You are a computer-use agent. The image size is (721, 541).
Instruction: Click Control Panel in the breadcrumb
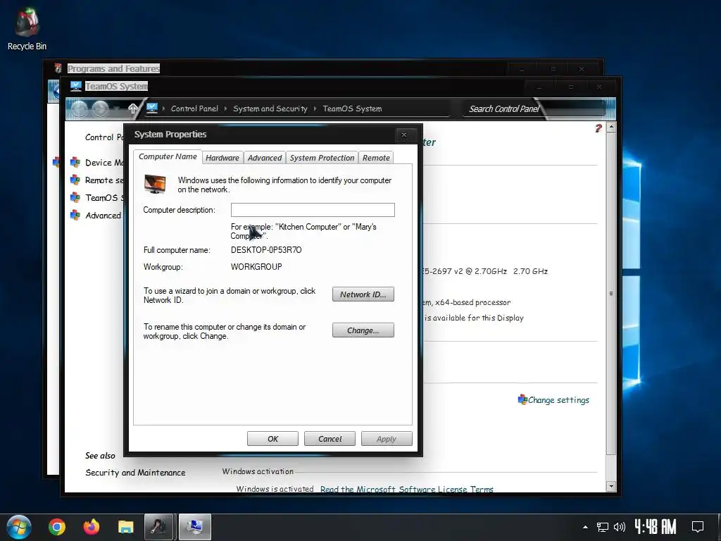(194, 108)
